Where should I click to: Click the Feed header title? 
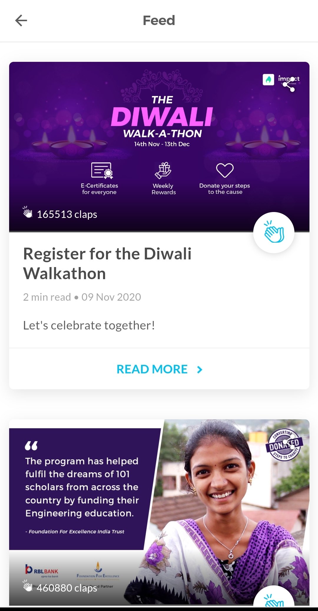pyautogui.click(x=159, y=21)
